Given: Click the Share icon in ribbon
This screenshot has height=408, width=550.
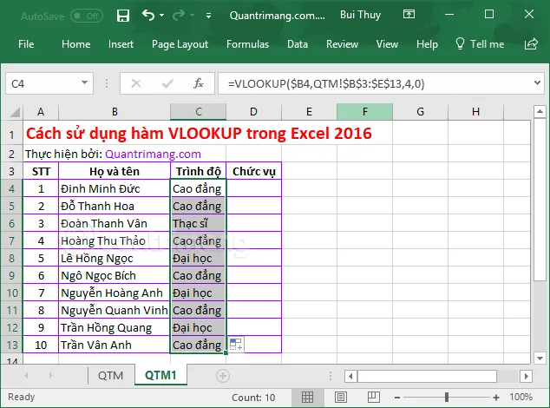Looking at the screenshot, I should pos(531,44).
